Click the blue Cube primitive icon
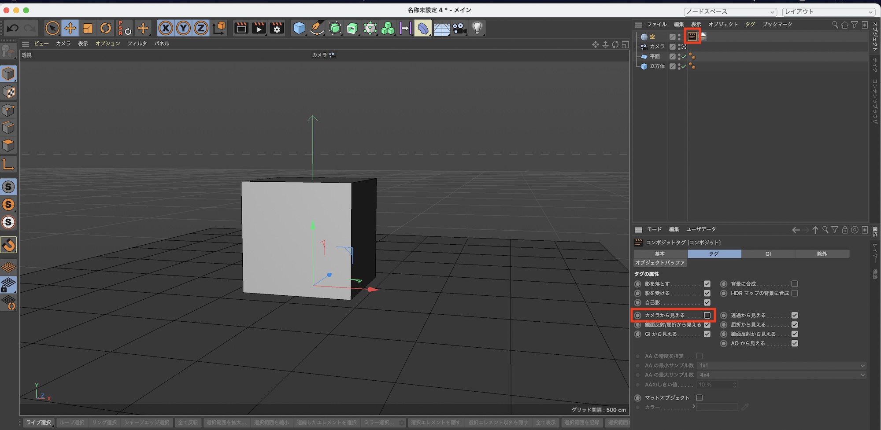The width and height of the screenshot is (881, 430). 299,29
